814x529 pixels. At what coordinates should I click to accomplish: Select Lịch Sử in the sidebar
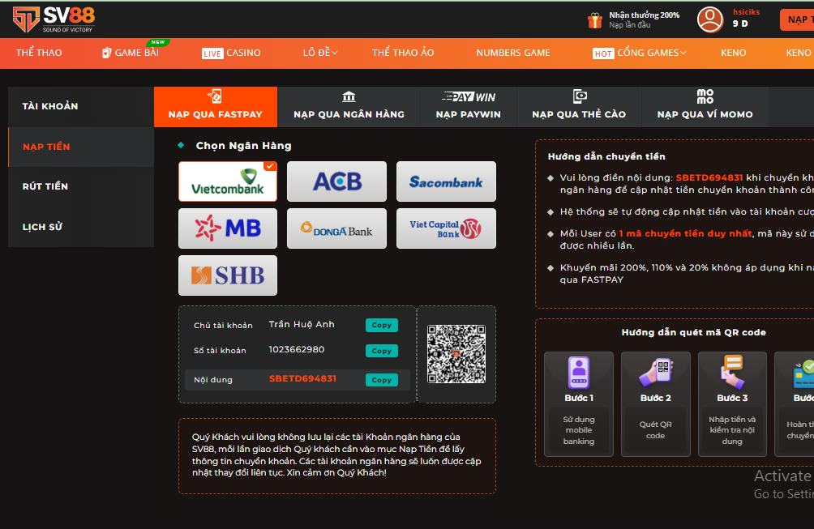81,227
